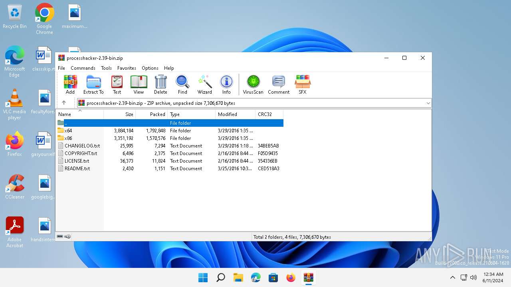Image resolution: width=511 pixels, height=287 pixels.
Task: Click CRC32 value 34BEB5AB
Action: point(268,146)
